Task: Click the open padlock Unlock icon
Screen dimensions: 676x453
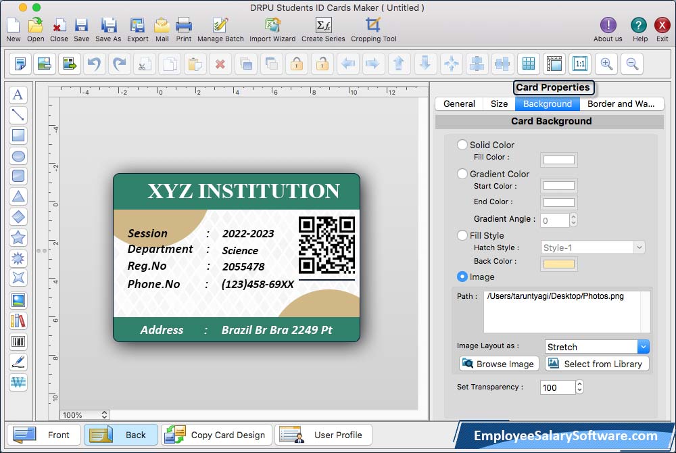Action: (x=322, y=64)
